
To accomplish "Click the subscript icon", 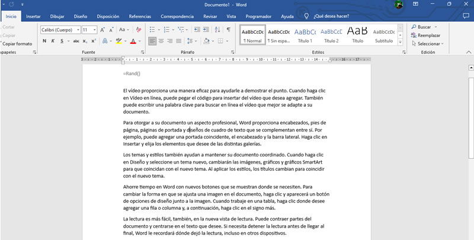I will tap(85, 41).
